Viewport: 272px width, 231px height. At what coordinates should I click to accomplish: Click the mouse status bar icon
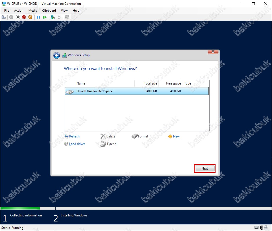click(x=262, y=227)
